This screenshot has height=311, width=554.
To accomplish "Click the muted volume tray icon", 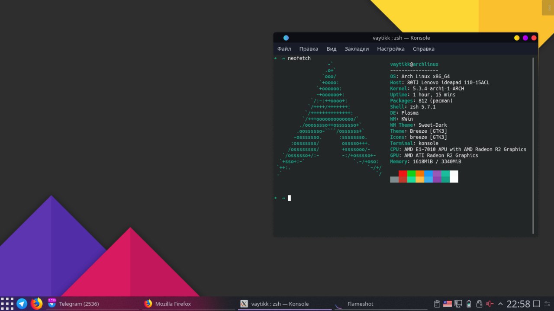I will click(x=490, y=304).
